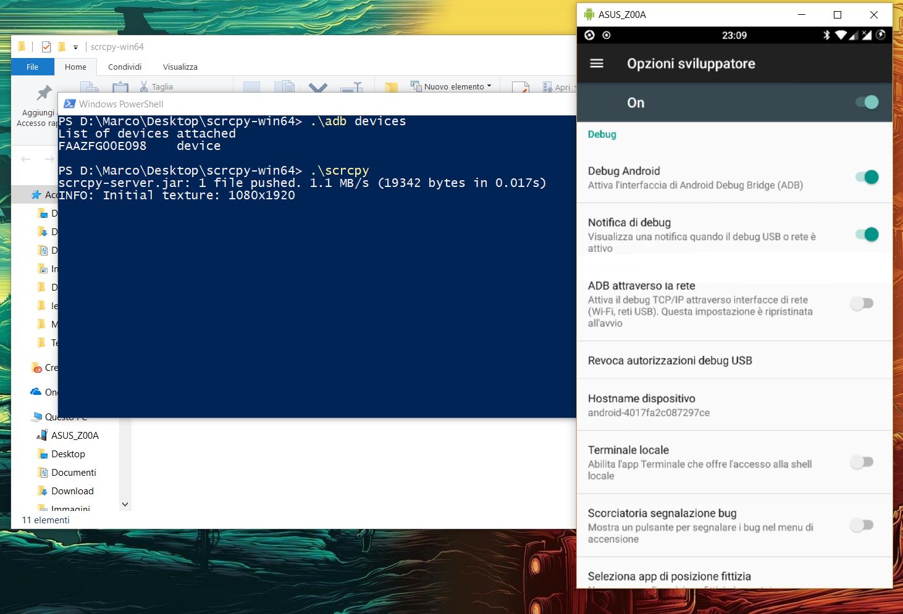This screenshot has height=614, width=903.
Task: Click the ASUS_Z00A device icon in sidebar
Action: tap(43, 435)
